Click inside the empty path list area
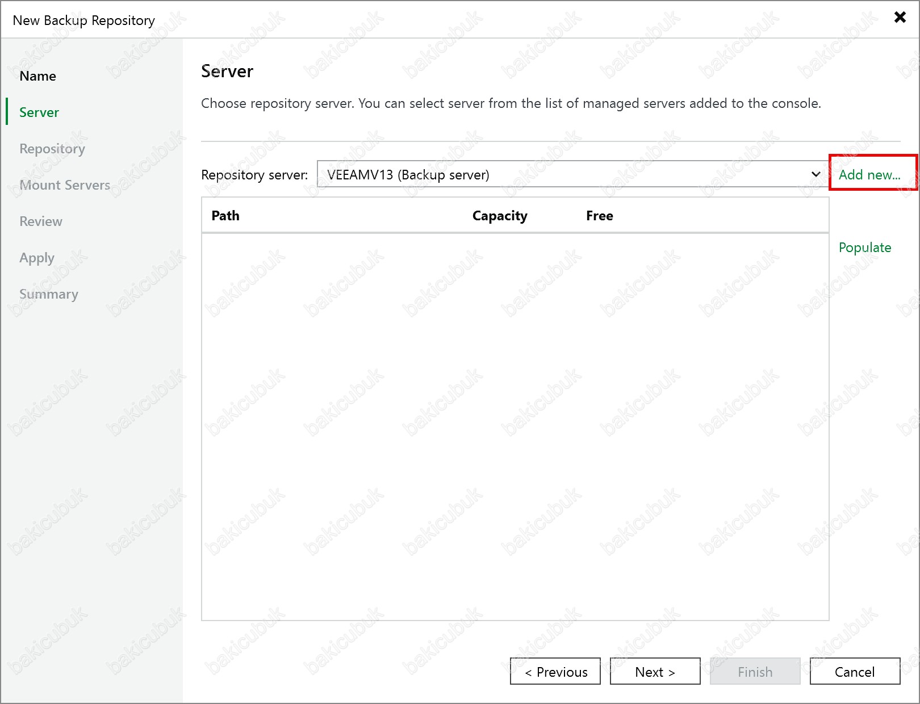The image size is (920, 704). point(515,426)
